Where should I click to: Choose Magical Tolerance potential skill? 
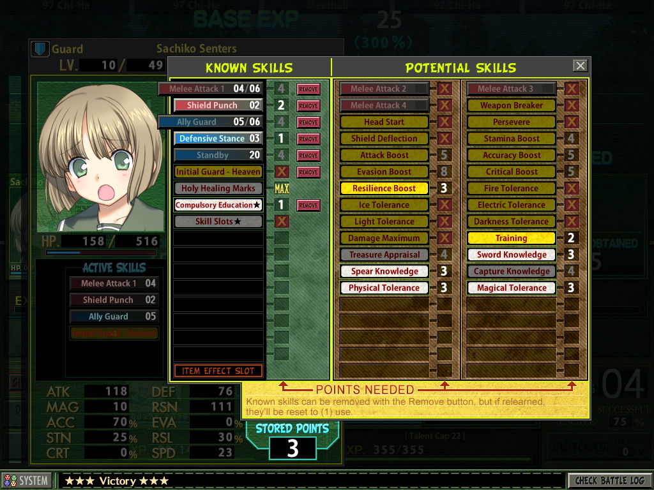coord(512,288)
